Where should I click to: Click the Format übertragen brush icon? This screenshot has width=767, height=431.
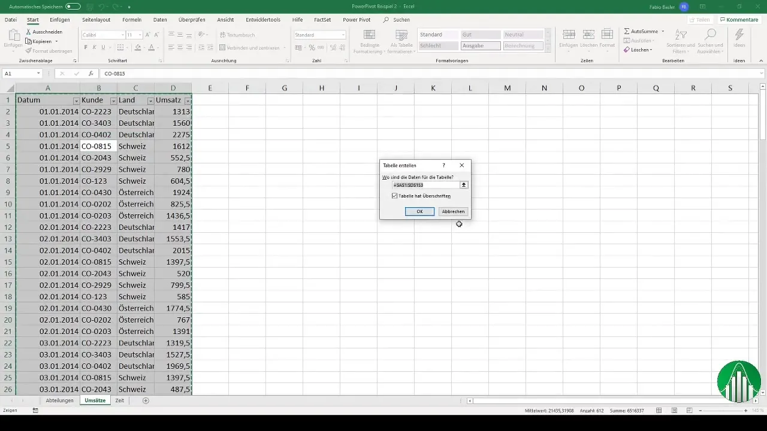29,51
